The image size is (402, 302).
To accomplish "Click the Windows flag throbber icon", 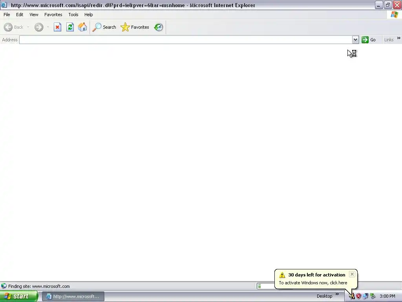I will pos(394,15).
